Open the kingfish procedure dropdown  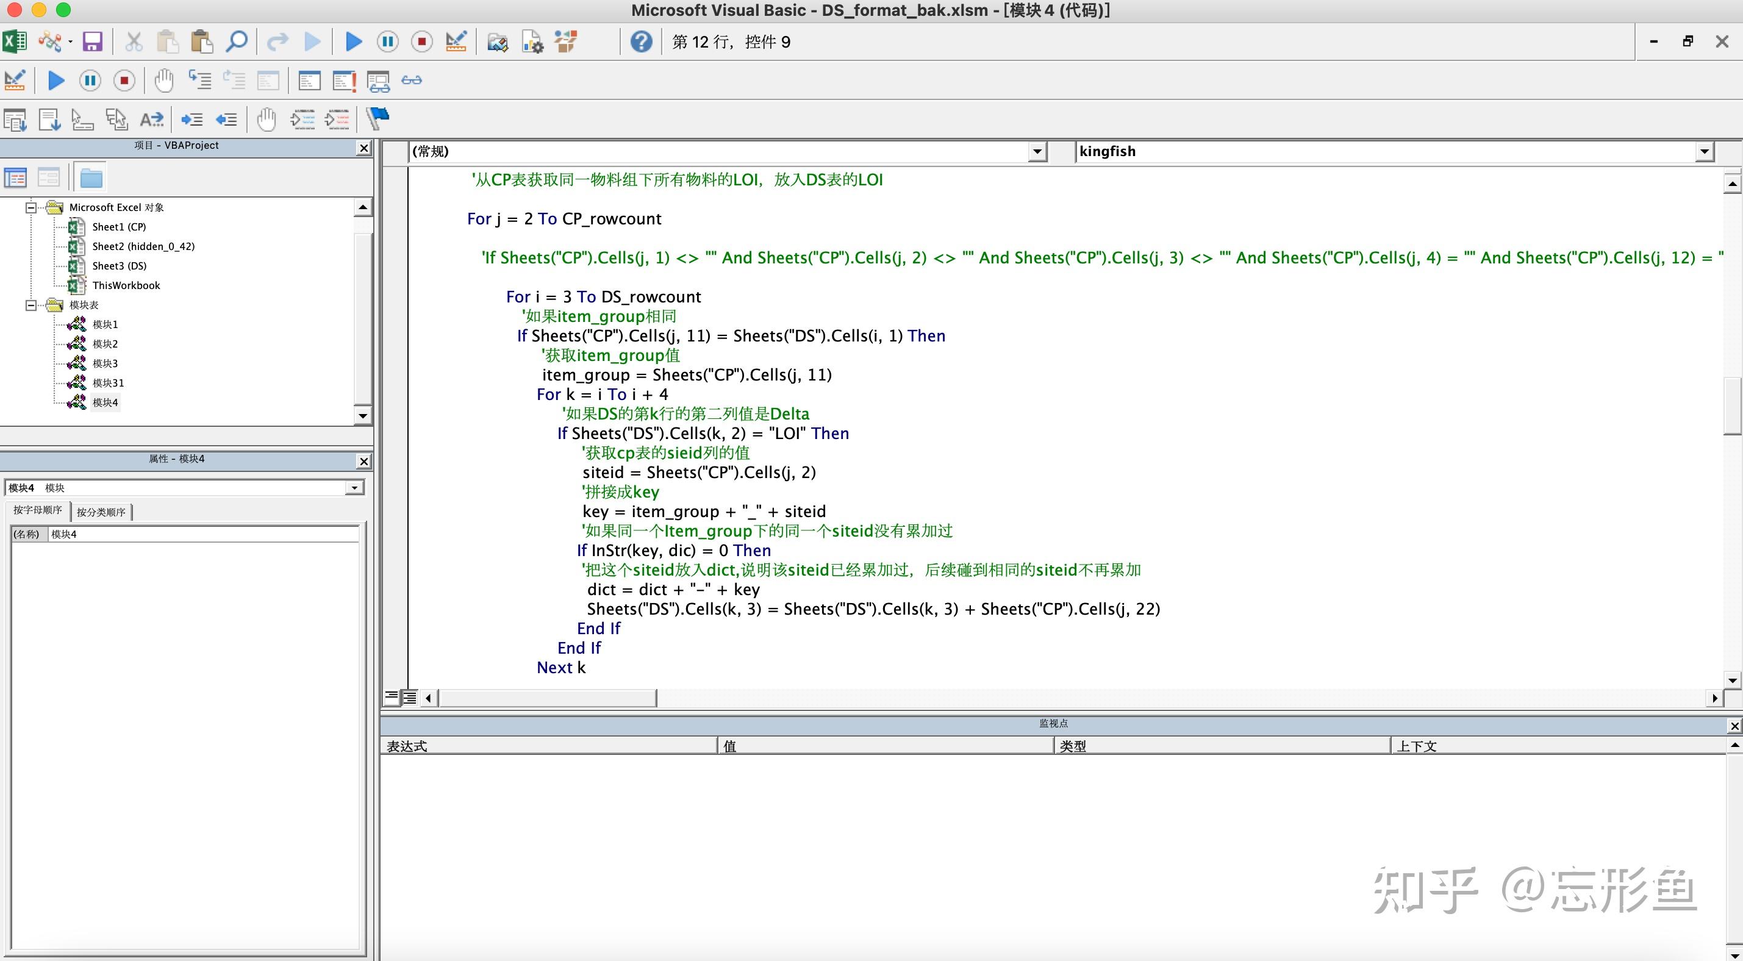[x=1704, y=152]
